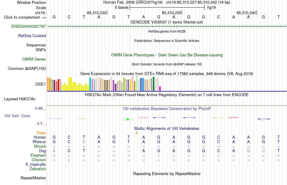Click the cyan bar in GSE1 expression chart
This screenshot has width=287, height=185.
[90, 84]
